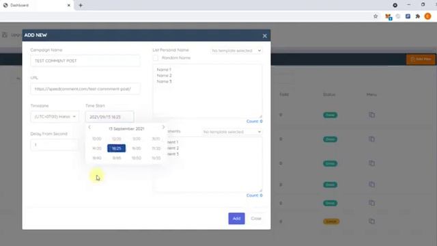Click the Campaign Name input field
The height and width of the screenshot is (246, 437).
pyautogui.click(x=85, y=61)
